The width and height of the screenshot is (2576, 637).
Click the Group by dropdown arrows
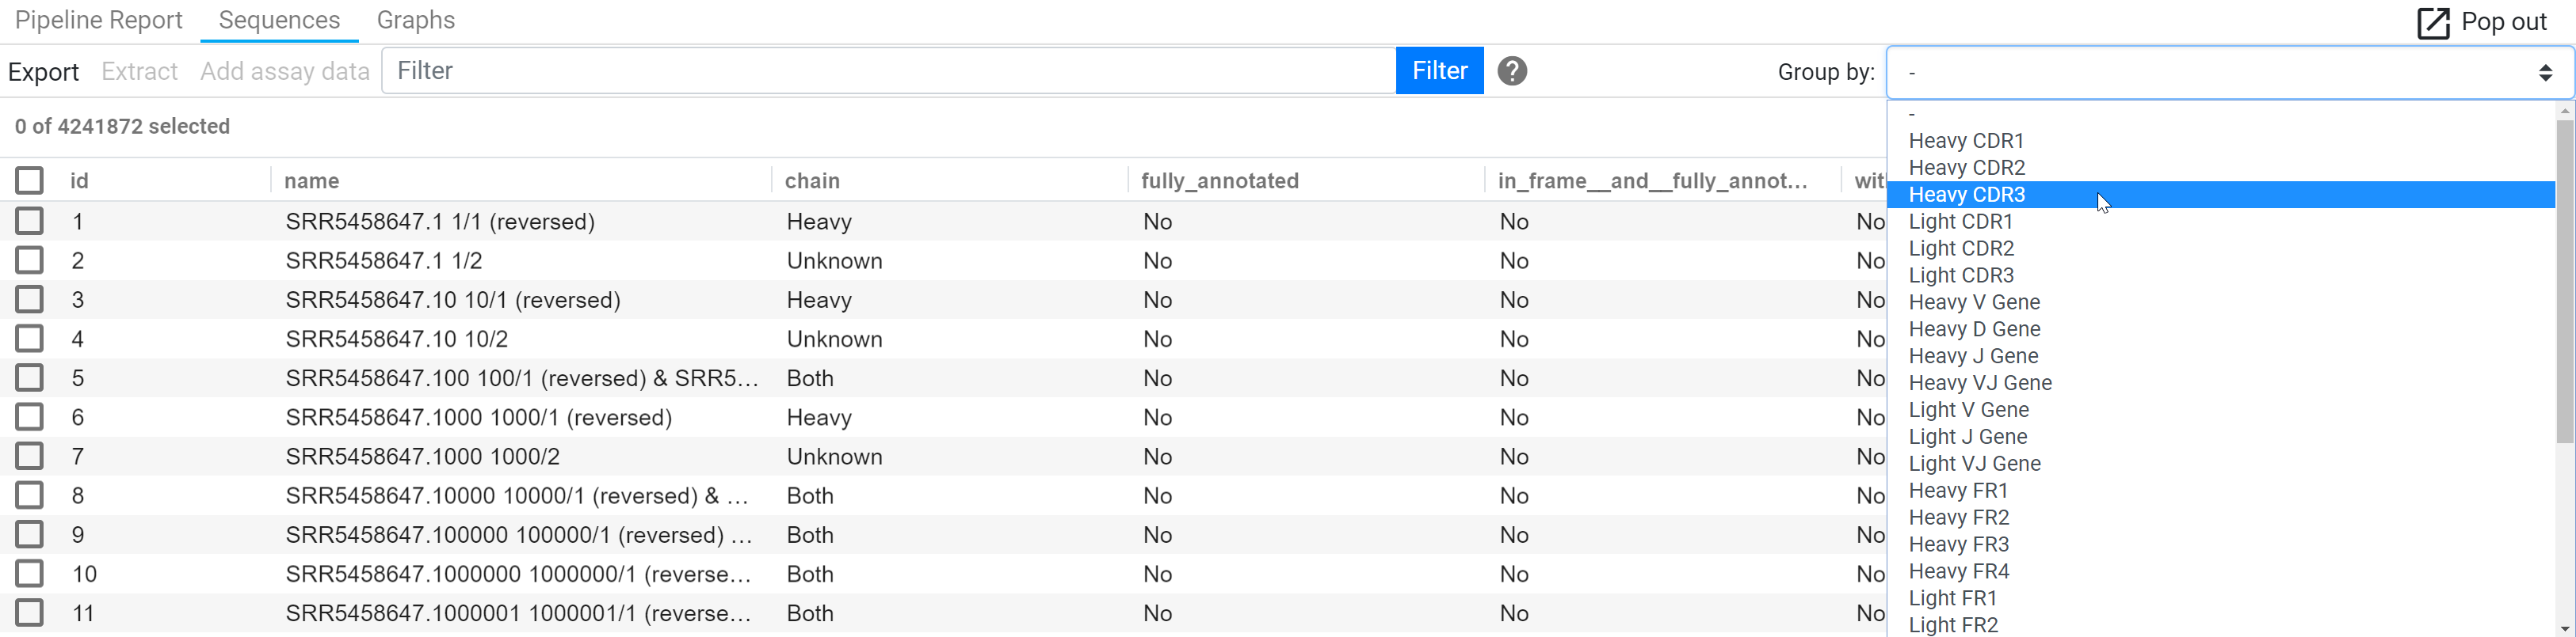point(2545,73)
